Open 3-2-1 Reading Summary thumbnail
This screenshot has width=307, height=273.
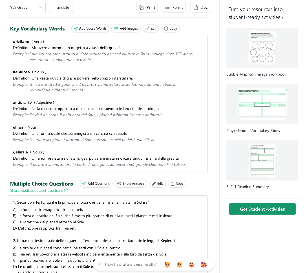pos(262,160)
